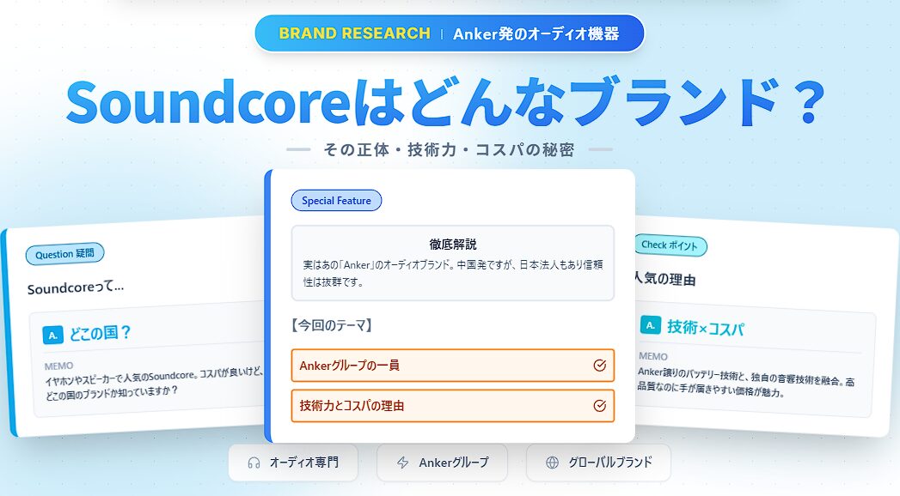Screen dimensions: 900x496
Task: Toggle the check circle on Ankerグループの一員
Action: point(600,366)
